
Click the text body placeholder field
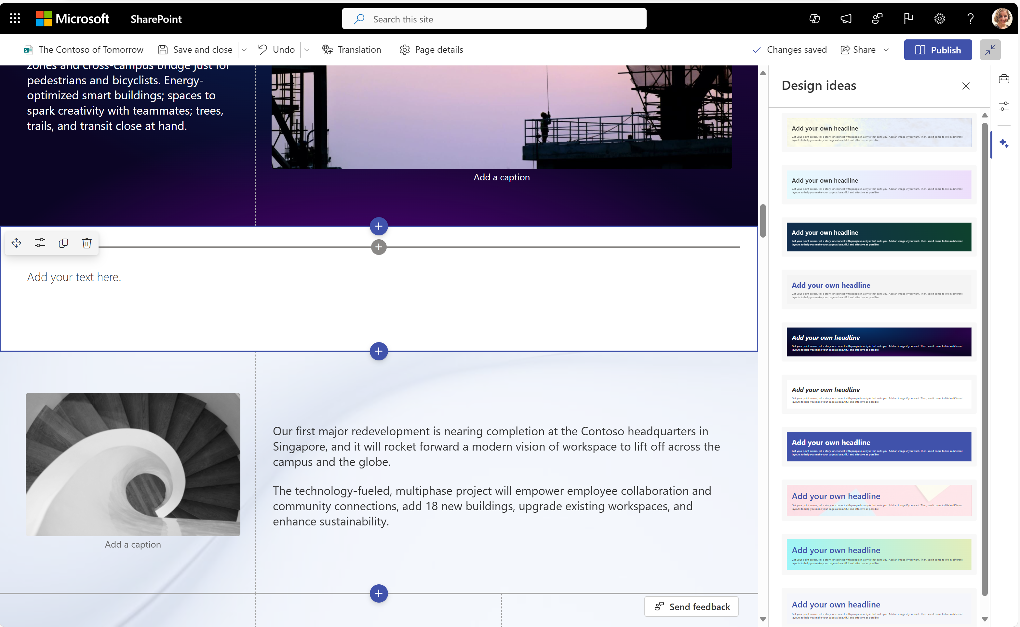(74, 276)
